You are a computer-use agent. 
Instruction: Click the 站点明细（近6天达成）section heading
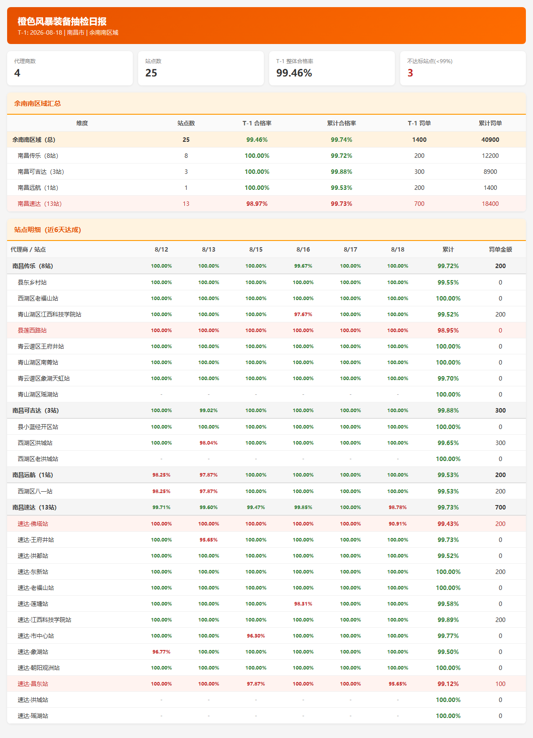click(x=48, y=230)
